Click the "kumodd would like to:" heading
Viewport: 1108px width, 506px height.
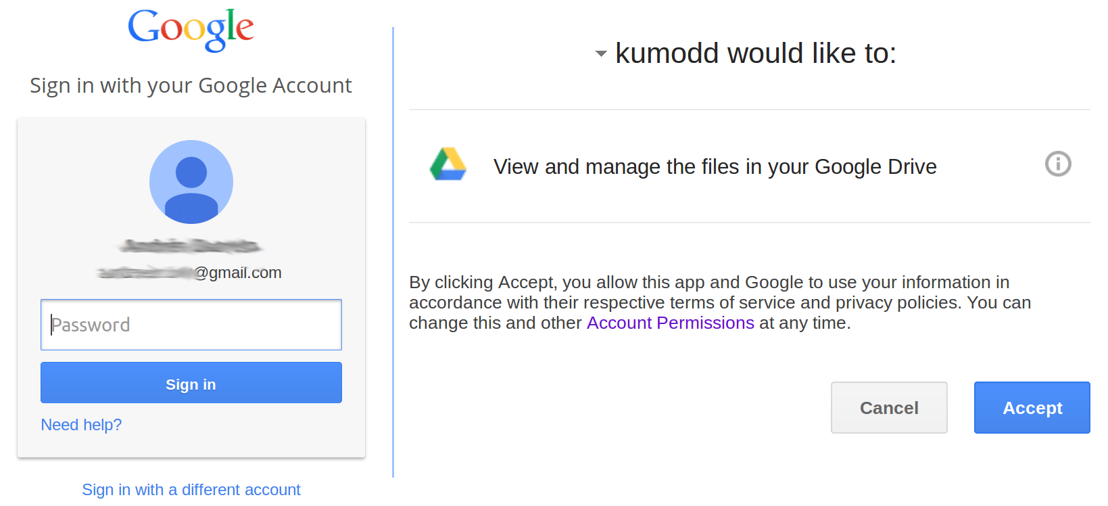click(x=756, y=53)
